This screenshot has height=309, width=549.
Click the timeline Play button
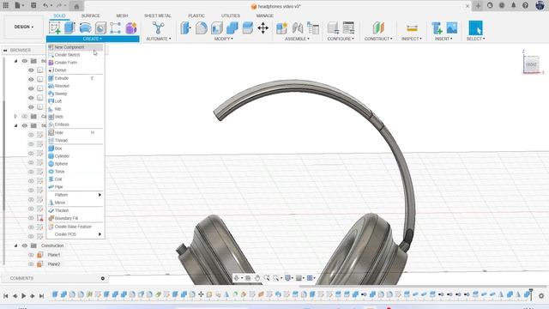click(x=23, y=295)
